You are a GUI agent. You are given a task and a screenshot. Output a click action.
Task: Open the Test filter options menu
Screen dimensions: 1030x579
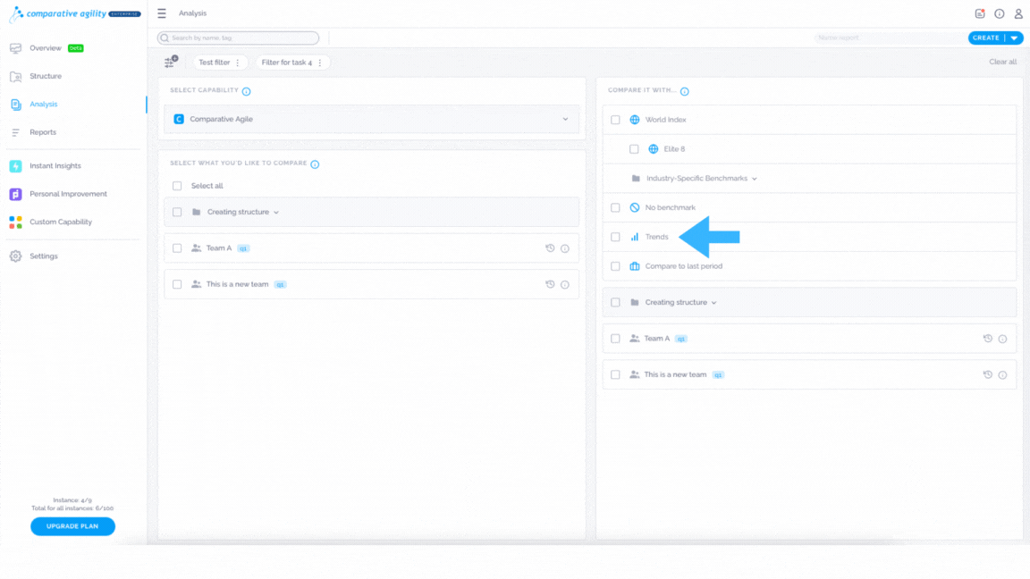pos(238,63)
